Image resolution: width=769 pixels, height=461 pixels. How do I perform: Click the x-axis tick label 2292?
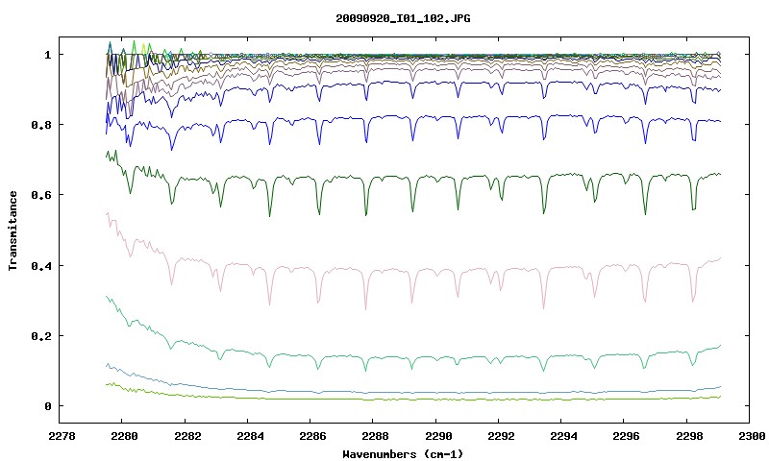click(501, 436)
